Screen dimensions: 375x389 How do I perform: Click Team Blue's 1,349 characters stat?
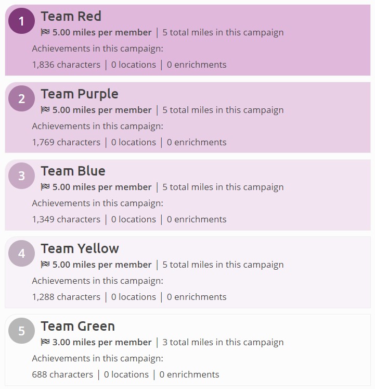(66, 220)
